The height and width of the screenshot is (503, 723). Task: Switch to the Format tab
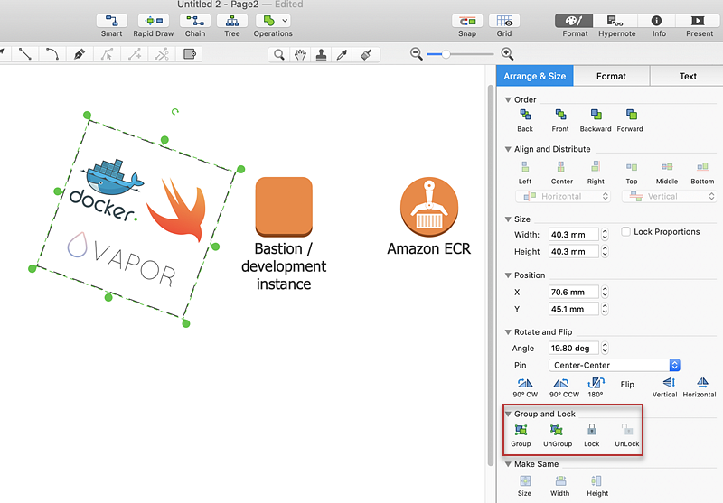tap(611, 76)
